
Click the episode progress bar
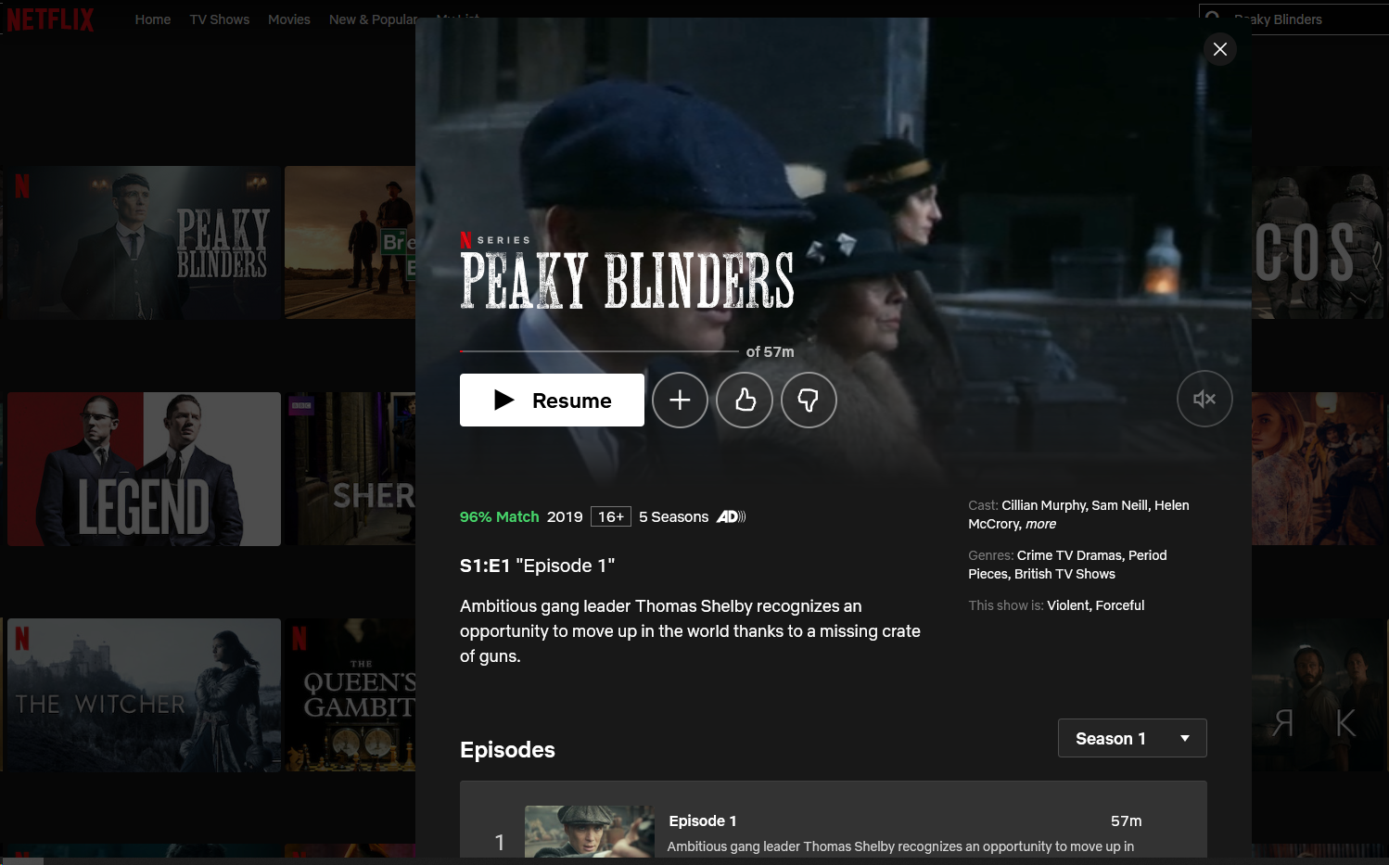599,351
